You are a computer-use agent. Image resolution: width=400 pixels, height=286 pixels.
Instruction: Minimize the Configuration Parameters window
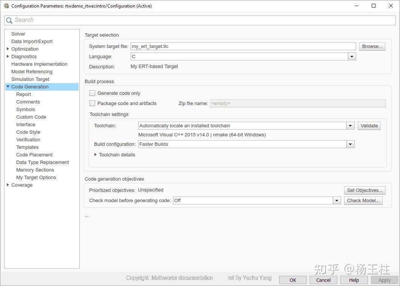pos(357,6)
